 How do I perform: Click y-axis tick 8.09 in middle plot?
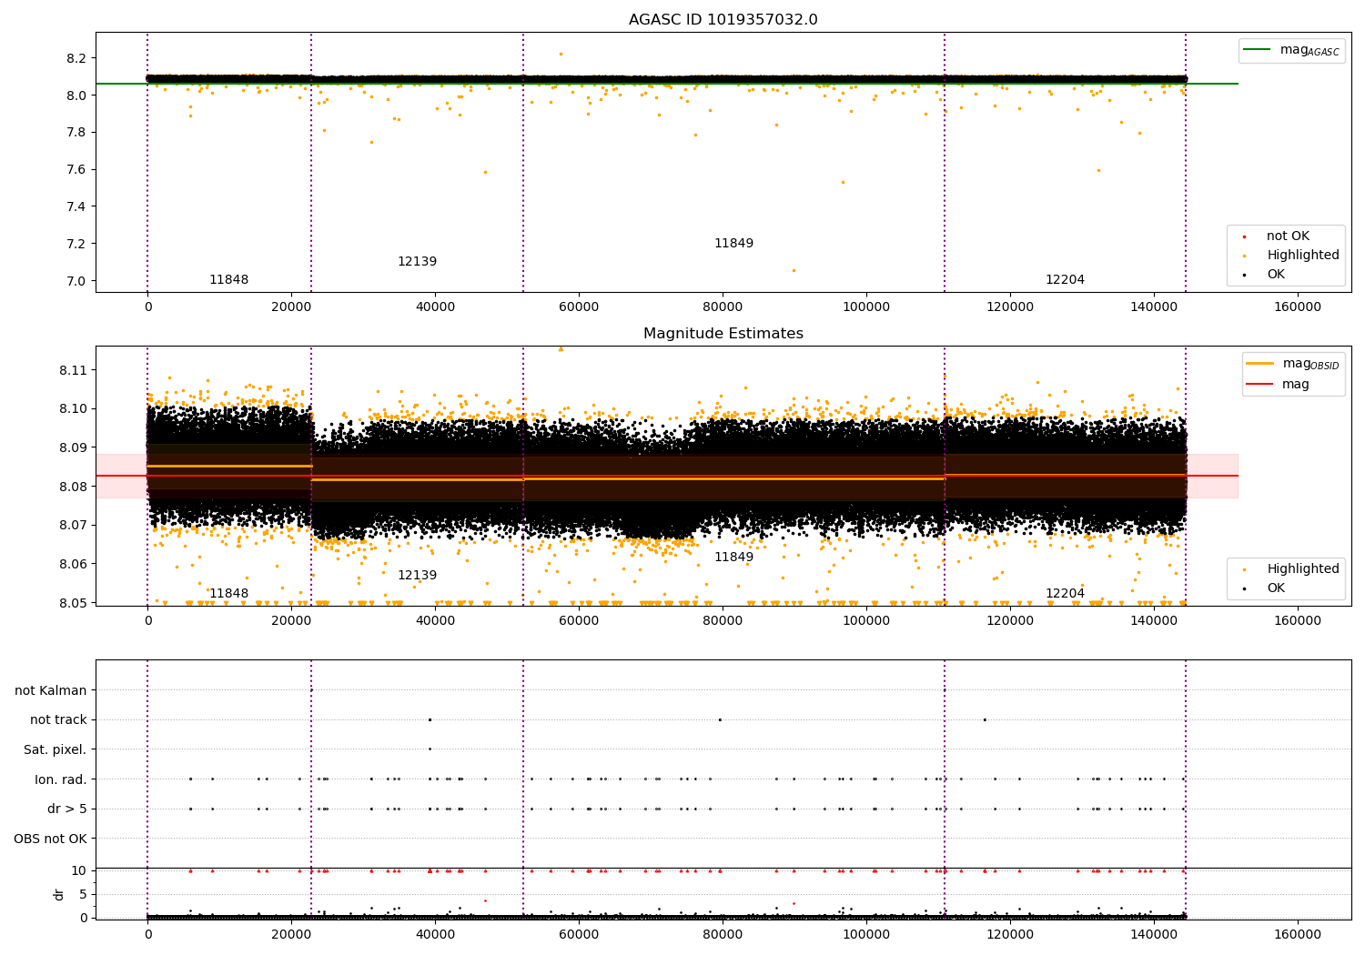click(73, 448)
